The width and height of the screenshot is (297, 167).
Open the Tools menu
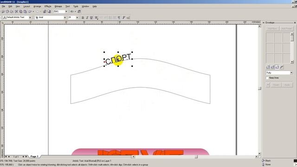point(76,6)
